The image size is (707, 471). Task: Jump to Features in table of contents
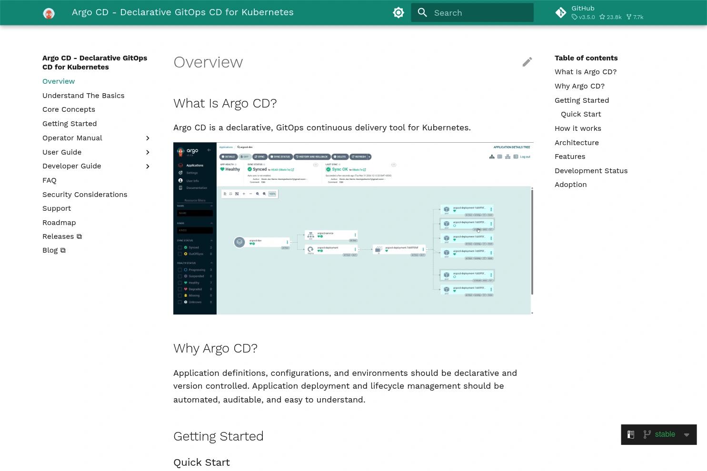point(570,157)
